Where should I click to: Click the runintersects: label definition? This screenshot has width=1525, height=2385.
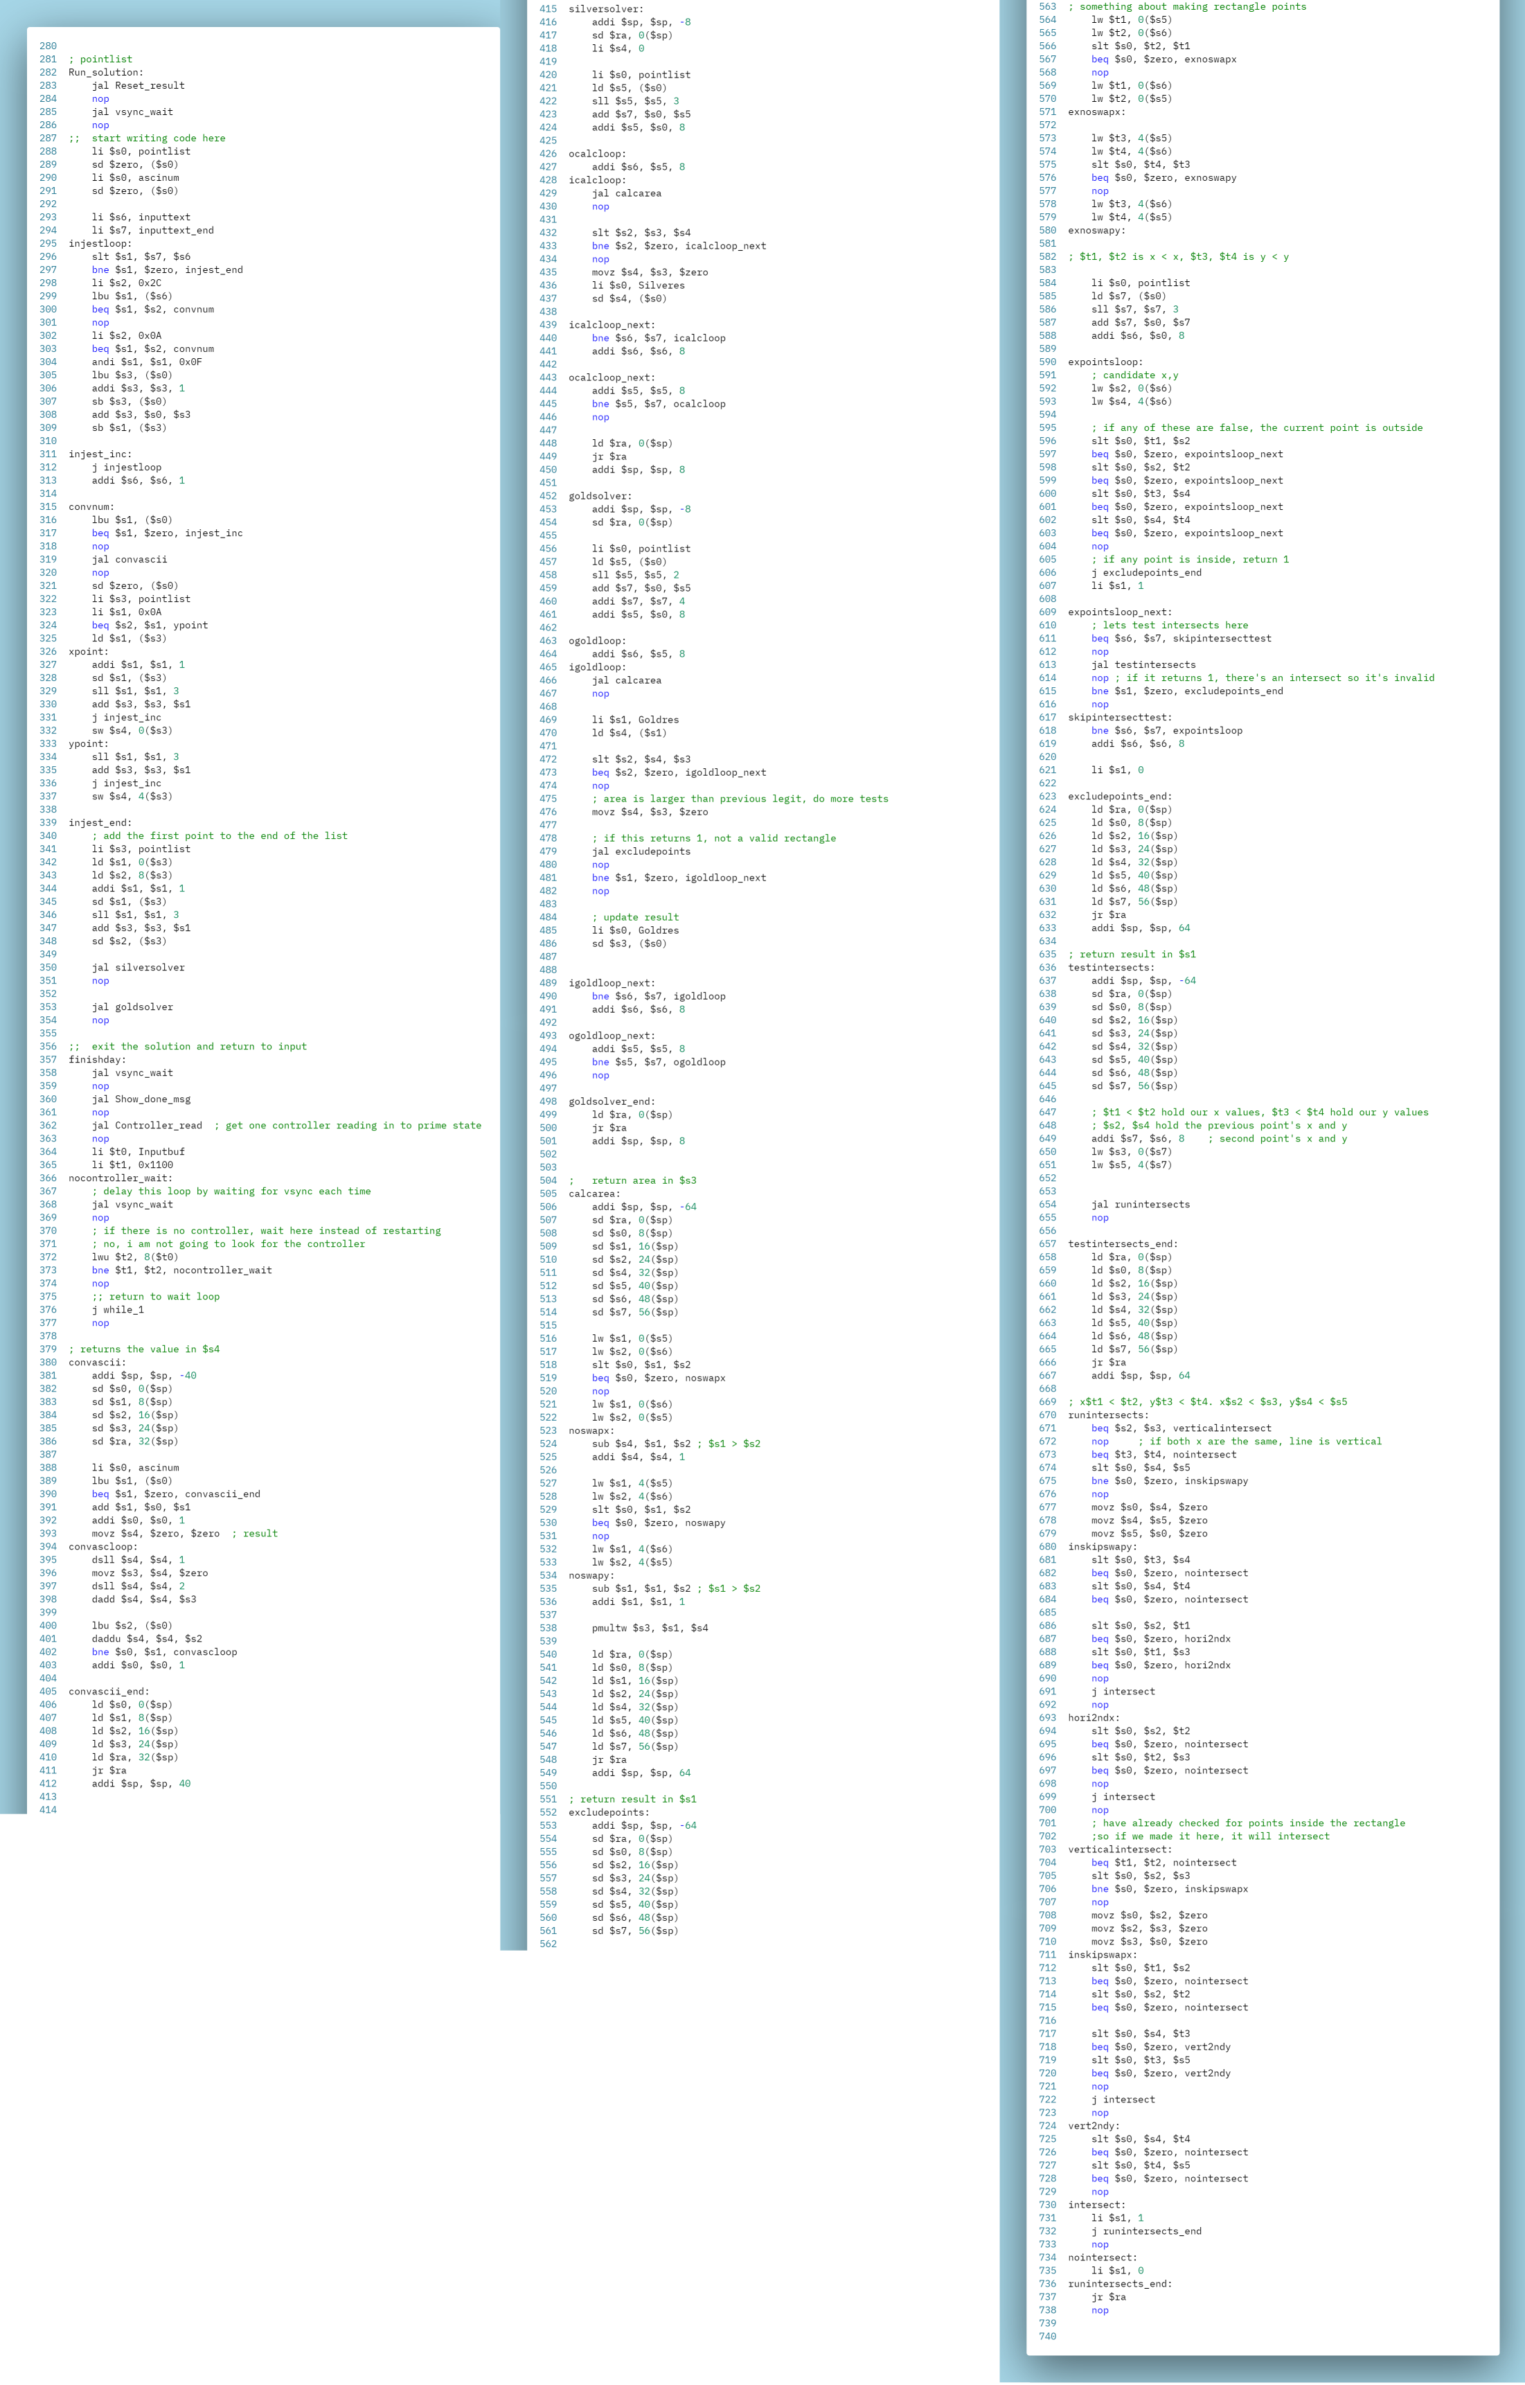tap(1107, 1415)
